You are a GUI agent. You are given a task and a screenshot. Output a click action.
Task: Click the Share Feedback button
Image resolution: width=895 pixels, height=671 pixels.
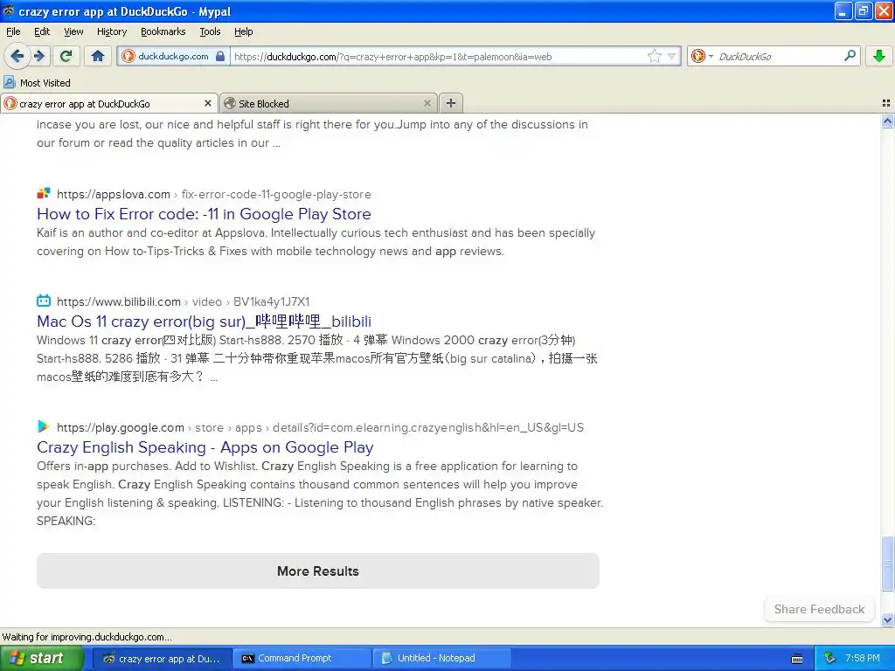tap(819, 609)
